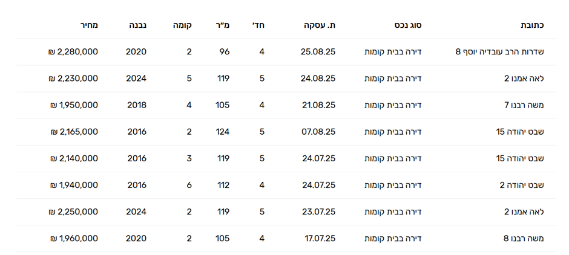The height and width of the screenshot is (255, 569).
Task: Click the נבנה (year built) column header
Action: [x=137, y=25]
